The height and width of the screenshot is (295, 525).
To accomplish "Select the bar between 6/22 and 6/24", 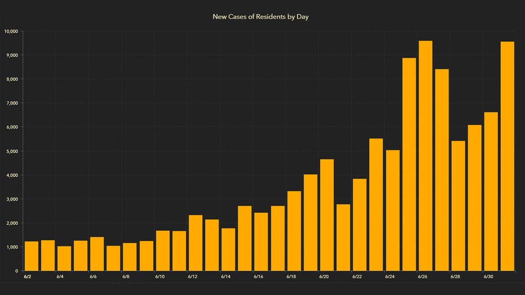I will pyautogui.click(x=376, y=205).
